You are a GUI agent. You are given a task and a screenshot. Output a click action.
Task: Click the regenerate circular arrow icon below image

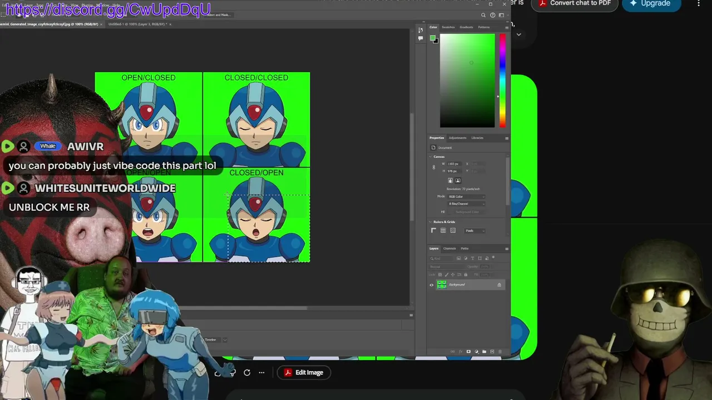click(x=247, y=373)
